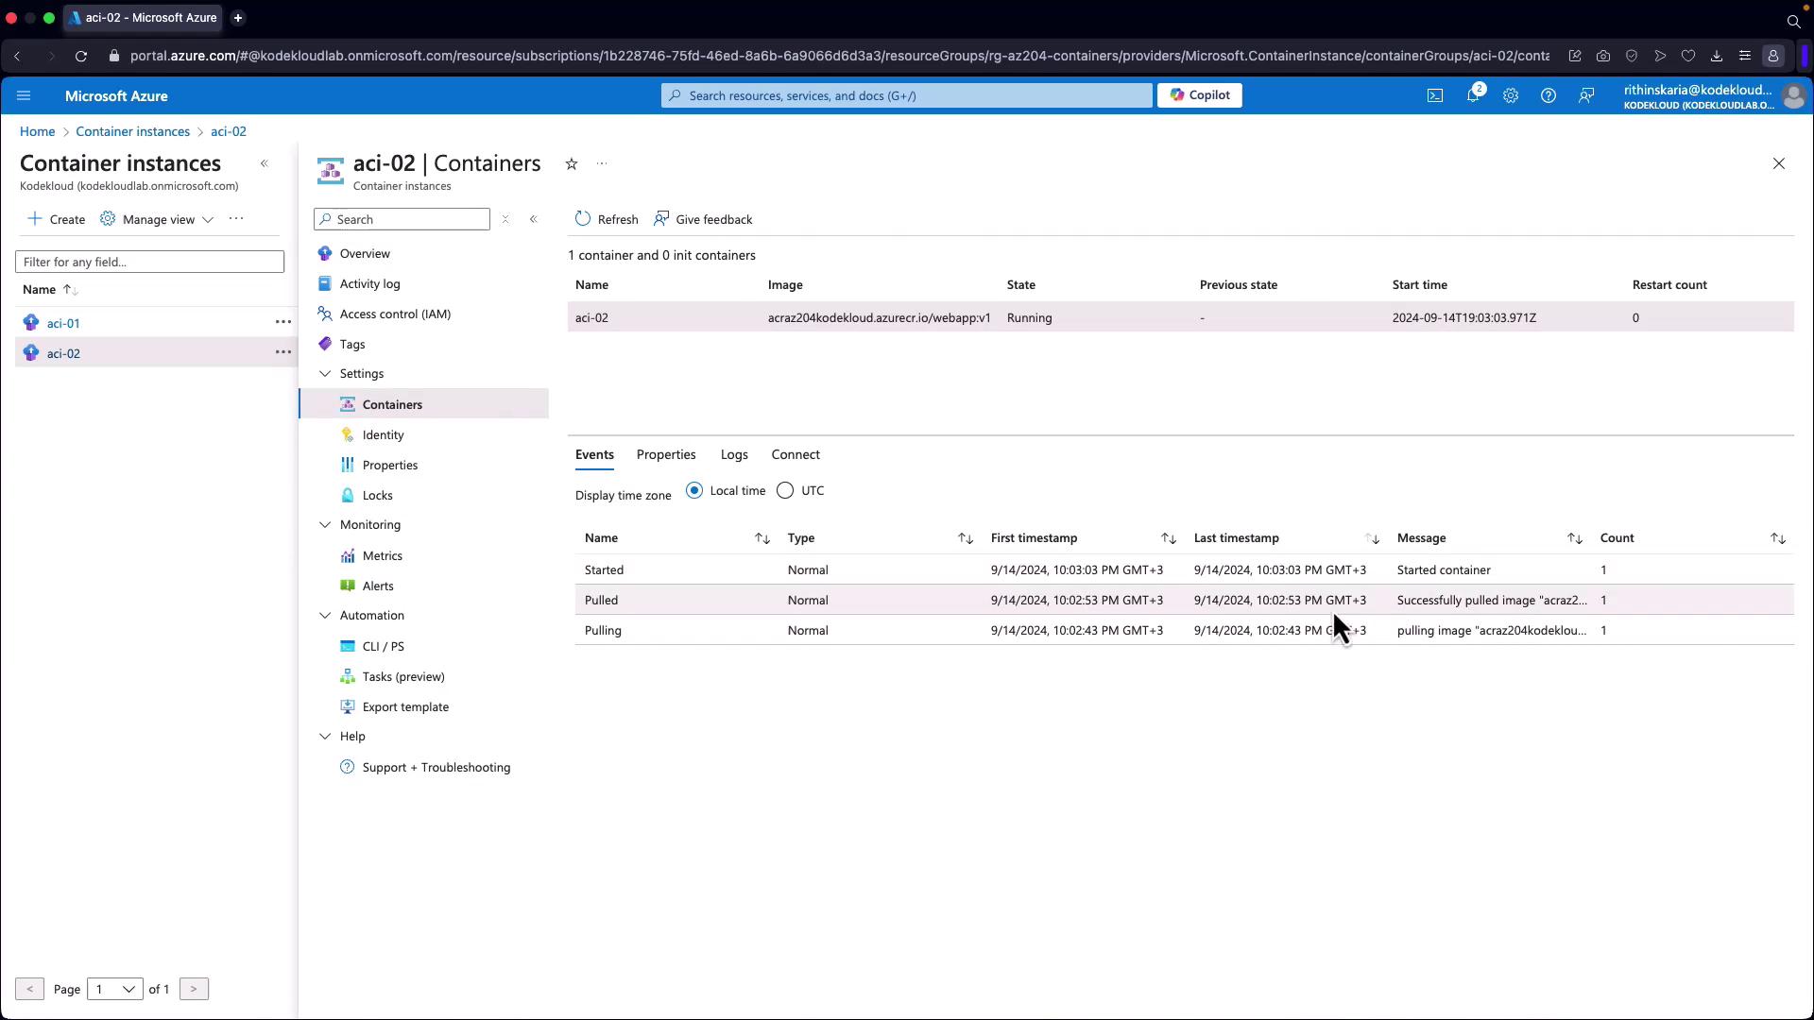Open the Azure portal hamburger menu

point(24,95)
